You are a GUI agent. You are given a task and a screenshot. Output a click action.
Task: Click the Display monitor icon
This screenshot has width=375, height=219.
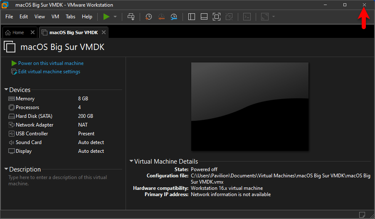point(12,151)
